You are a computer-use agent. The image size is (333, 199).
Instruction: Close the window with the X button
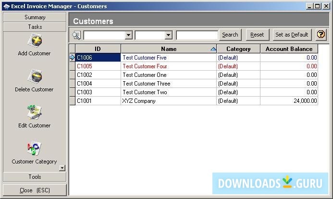click(x=326, y=6)
